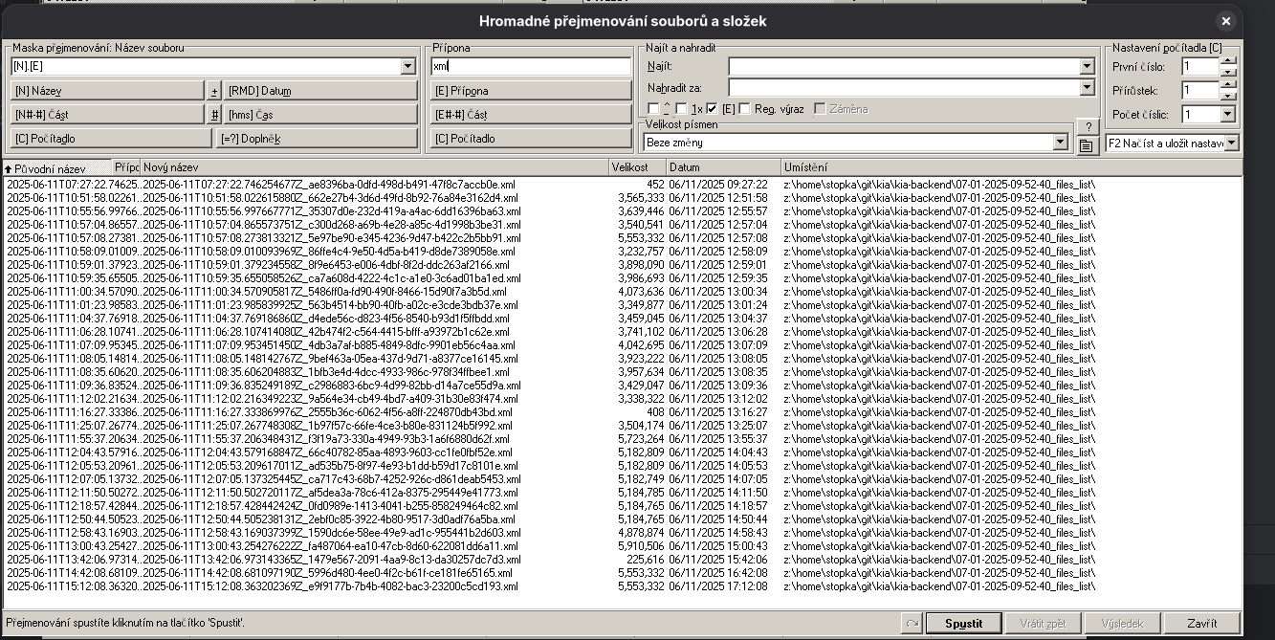
Task: Open the F2 Načíst a uložit nastavení dropdown
Action: (1230, 143)
